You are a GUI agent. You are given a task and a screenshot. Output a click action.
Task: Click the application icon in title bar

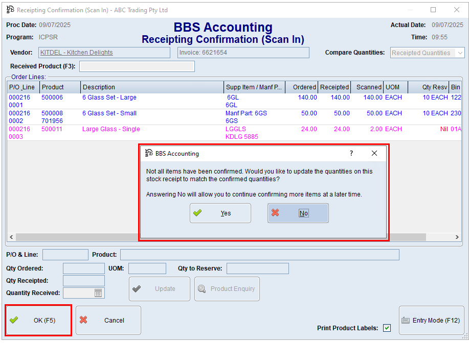[x=10, y=10]
